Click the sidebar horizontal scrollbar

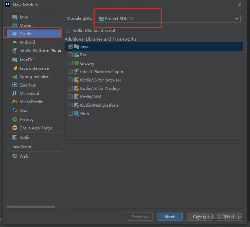click(31, 207)
